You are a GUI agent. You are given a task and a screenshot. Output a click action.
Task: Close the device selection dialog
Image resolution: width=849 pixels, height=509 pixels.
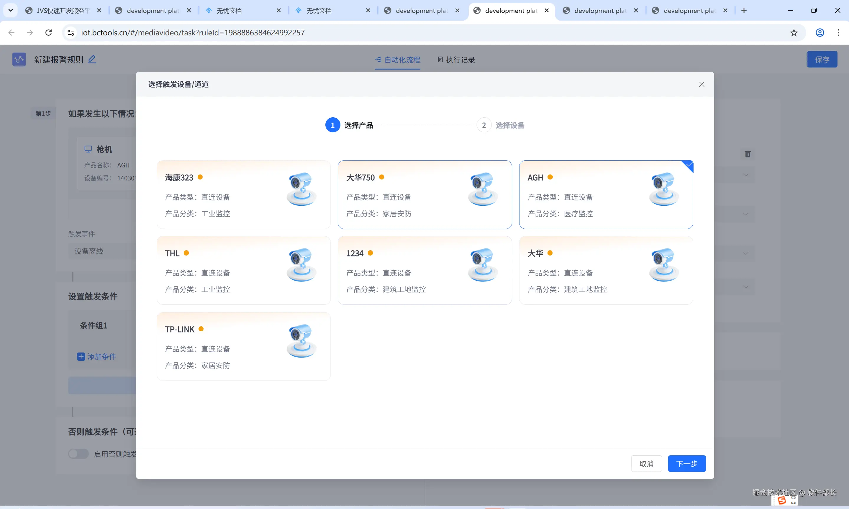pos(702,84)
